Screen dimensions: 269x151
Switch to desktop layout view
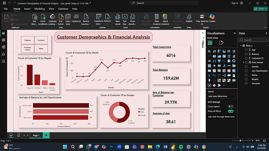click(x=11, y=135)
